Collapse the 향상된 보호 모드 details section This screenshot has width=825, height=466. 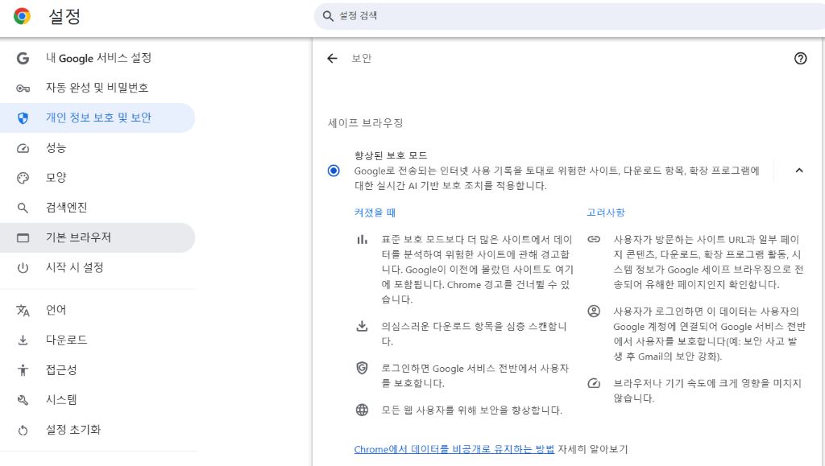(x=799, y=170)
